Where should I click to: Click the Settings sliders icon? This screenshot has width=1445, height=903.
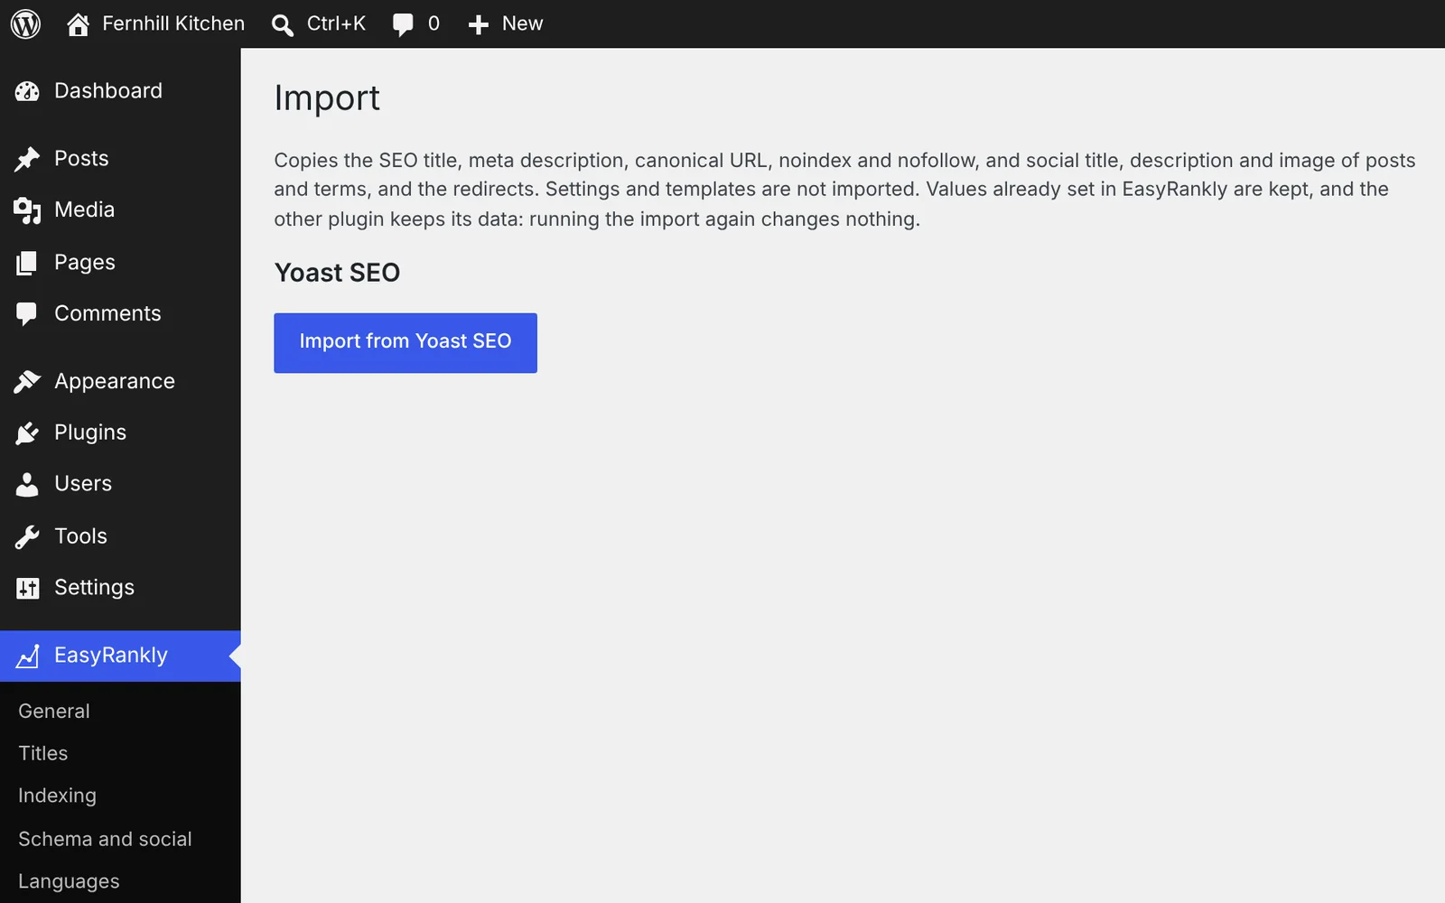(x=27, y=589)
